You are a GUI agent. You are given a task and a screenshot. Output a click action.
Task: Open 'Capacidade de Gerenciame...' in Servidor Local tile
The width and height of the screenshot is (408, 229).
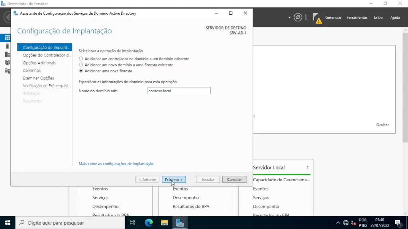(x=282, y=180)
